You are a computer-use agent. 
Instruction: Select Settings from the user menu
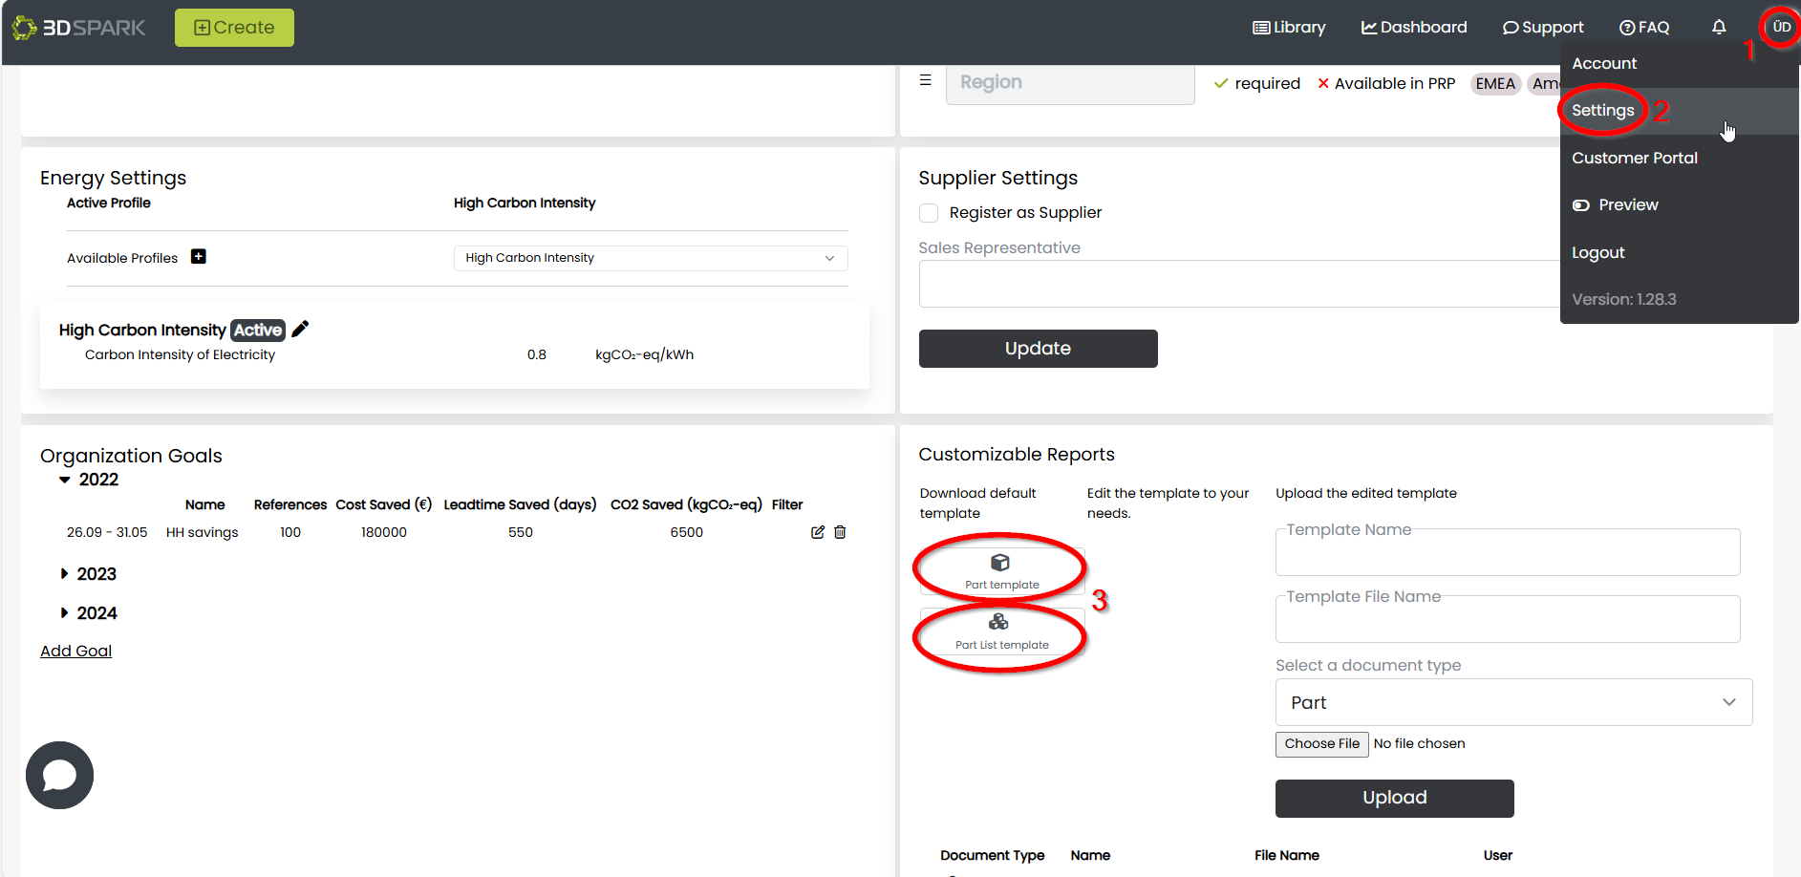pos(1602,111)
